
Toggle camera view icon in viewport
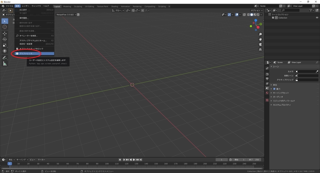(261, 44)
